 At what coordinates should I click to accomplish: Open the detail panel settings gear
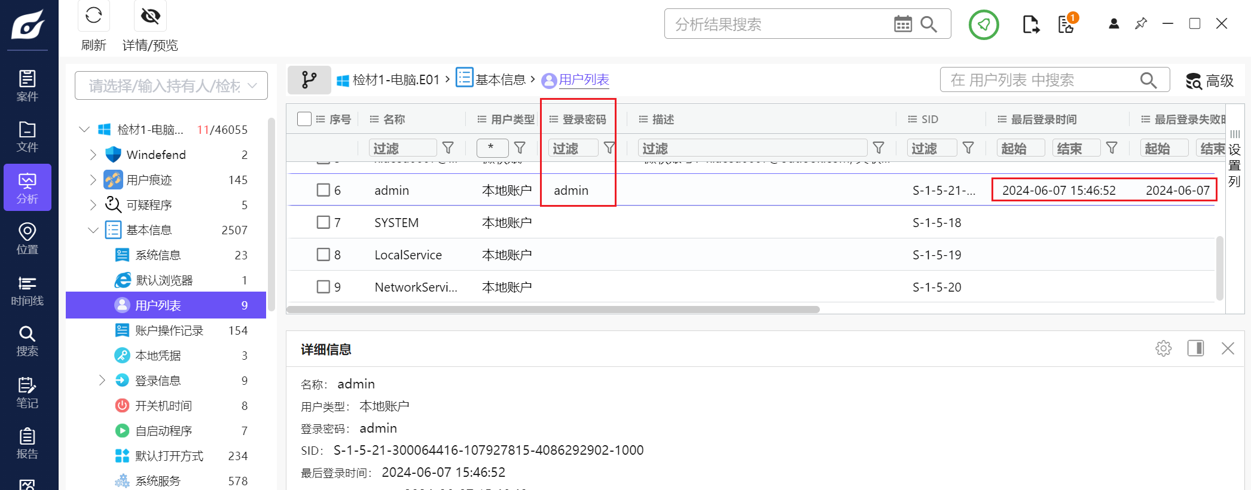click(1163, 348)
